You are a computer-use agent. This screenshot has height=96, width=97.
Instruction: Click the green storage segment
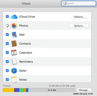[x=21, y=90]
